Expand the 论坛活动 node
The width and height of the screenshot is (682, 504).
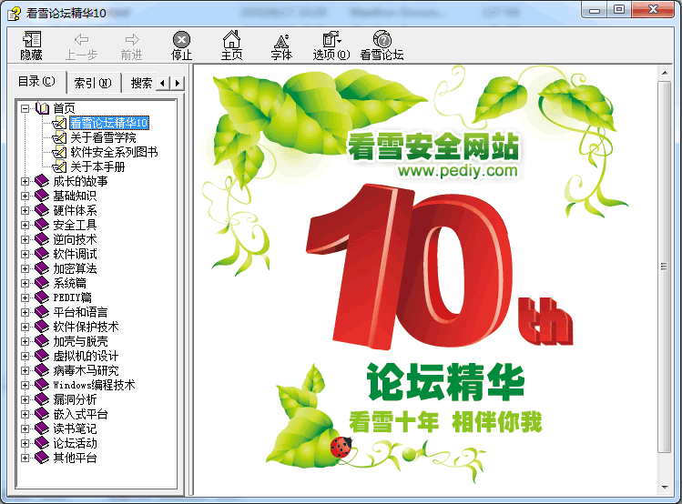[x=25, y=443]
